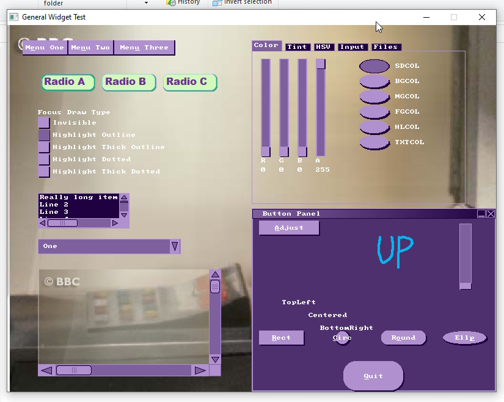
Task: Enable the Highlight Outline checkbox
Action: (44, 135)
